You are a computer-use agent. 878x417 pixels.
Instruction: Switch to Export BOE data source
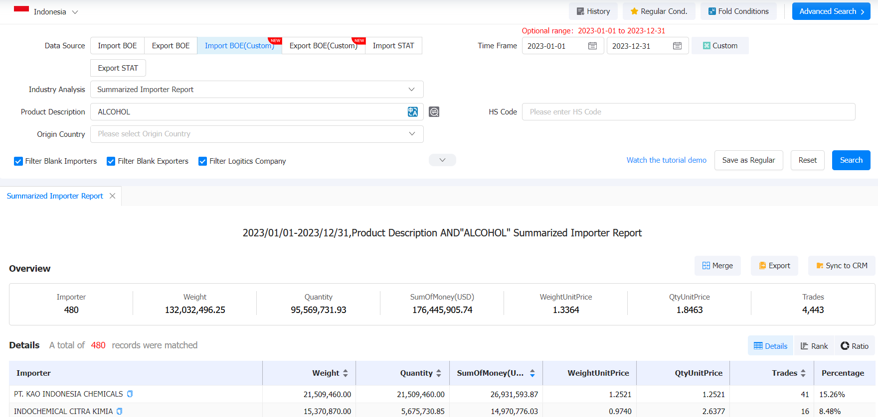pyautogui.click(x=171, y=46)
